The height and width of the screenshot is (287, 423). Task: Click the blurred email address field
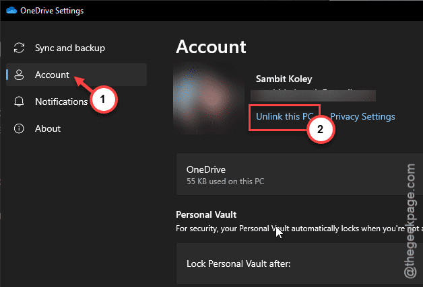coord(313,95)
